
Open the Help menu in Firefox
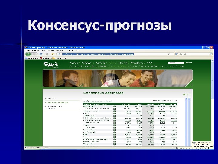[x=78, y=50]
